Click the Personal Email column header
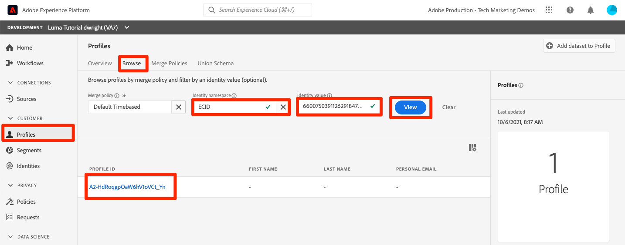Screen dimensions: 625x245 coord(416,169)
